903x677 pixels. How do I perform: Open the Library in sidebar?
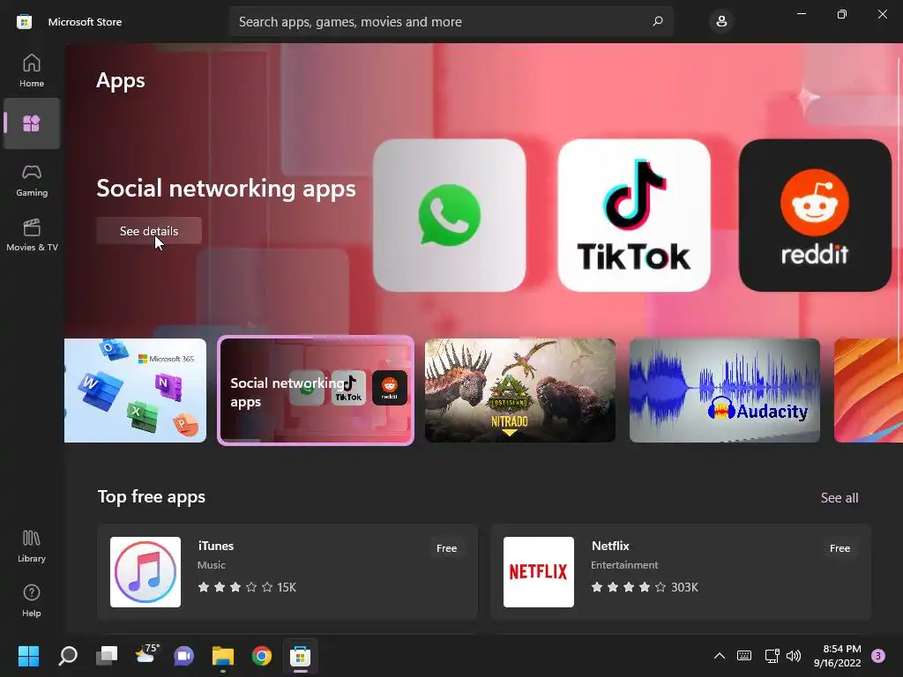(32, 547)
